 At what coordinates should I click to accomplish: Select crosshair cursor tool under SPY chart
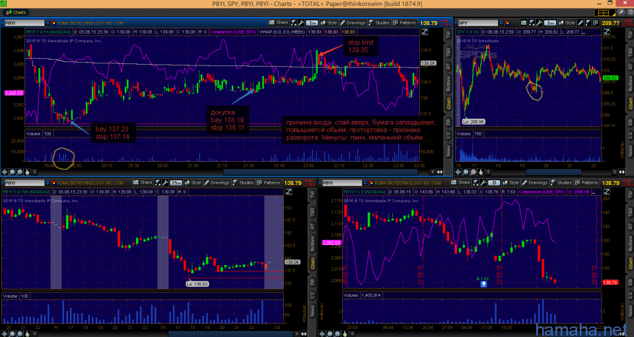click(458, 172)
